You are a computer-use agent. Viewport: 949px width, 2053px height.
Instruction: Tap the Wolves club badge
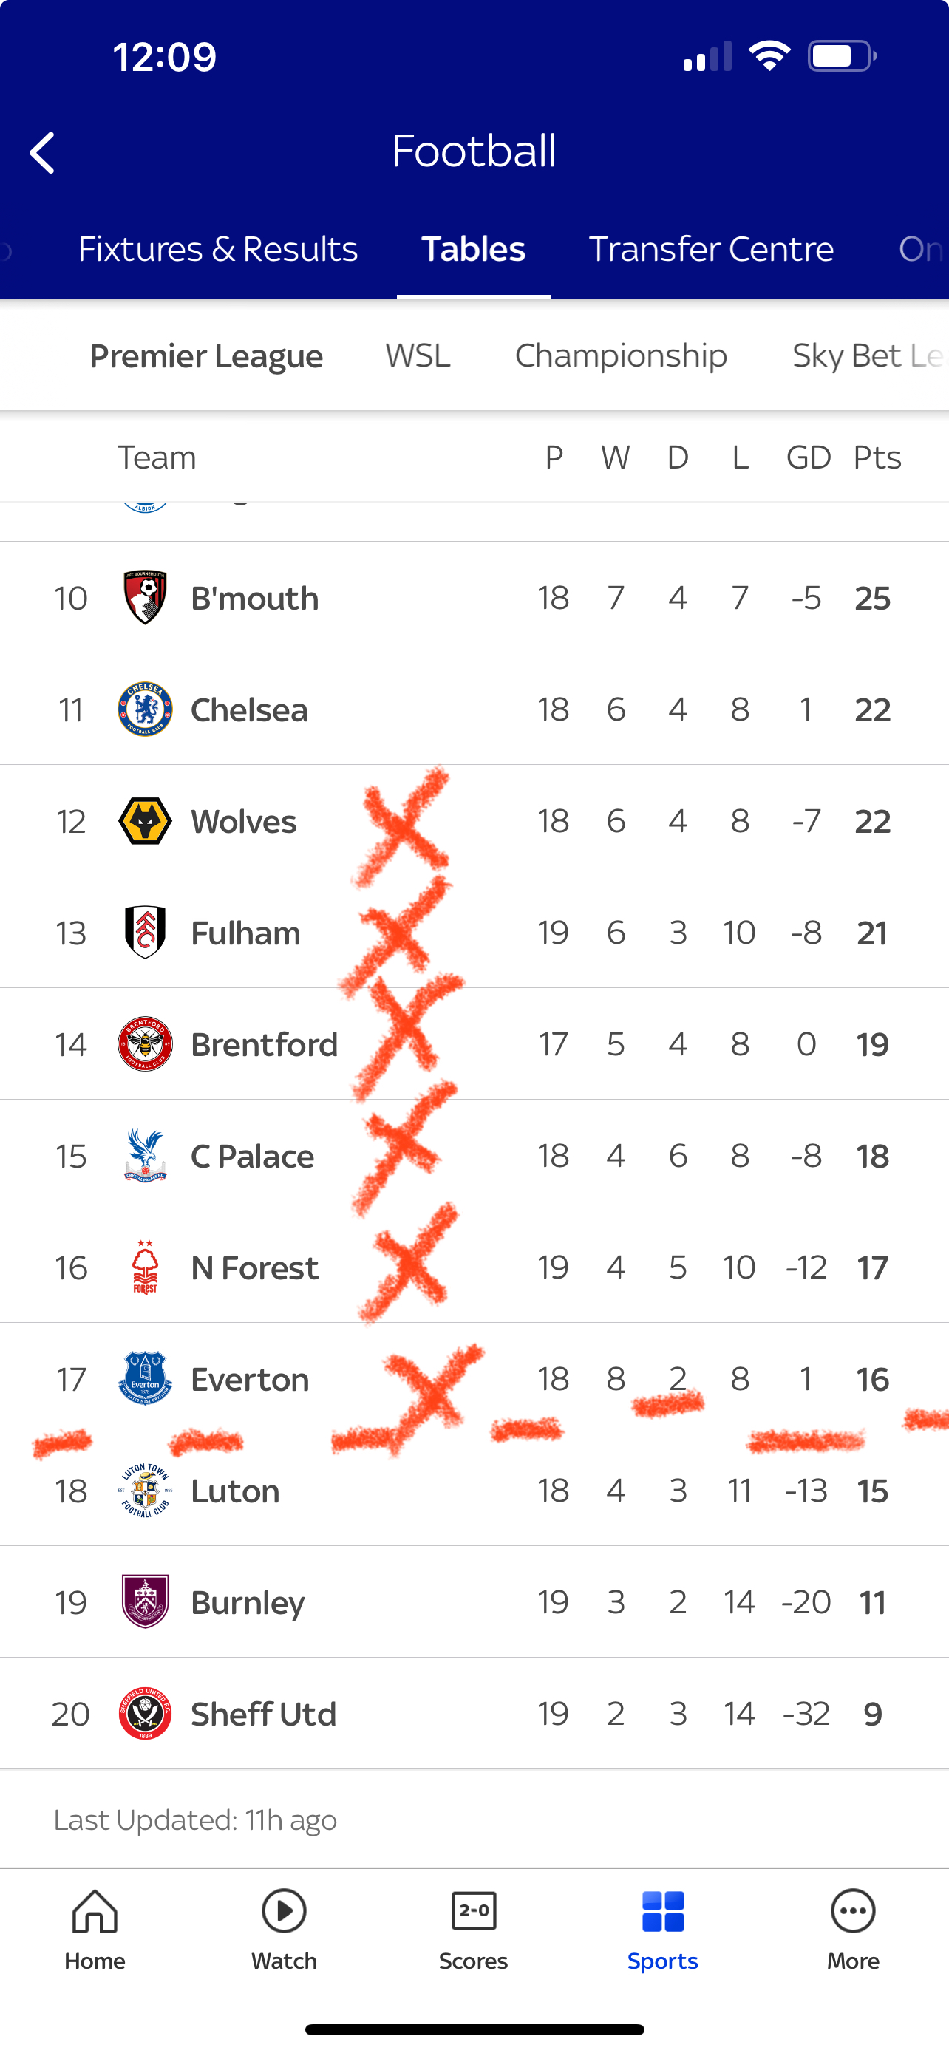pyautogui.click(x=145, y=821)
